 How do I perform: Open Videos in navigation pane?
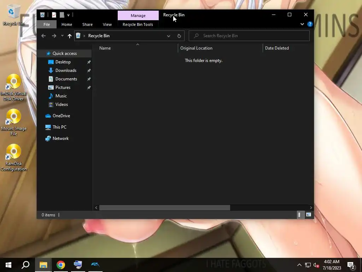click(x=62, y=104)
